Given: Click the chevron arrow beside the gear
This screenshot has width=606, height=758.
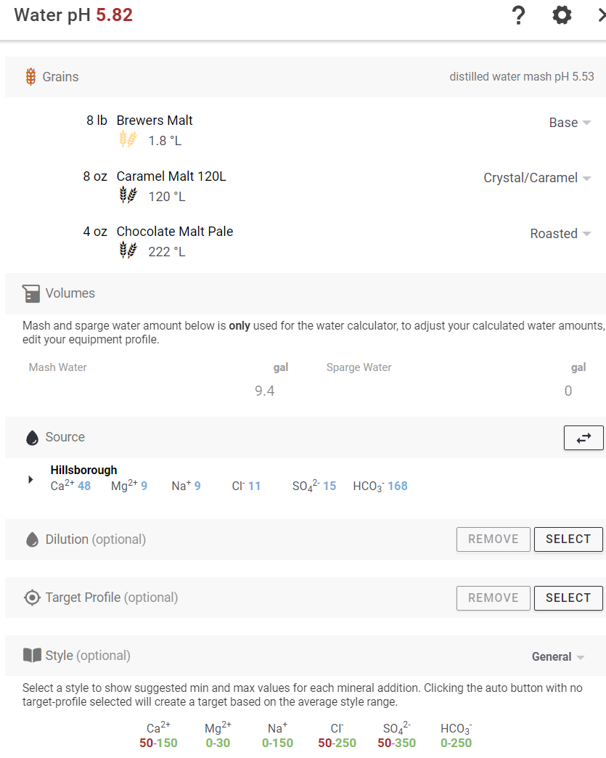Looking at the screenshot, I should 602,15.
